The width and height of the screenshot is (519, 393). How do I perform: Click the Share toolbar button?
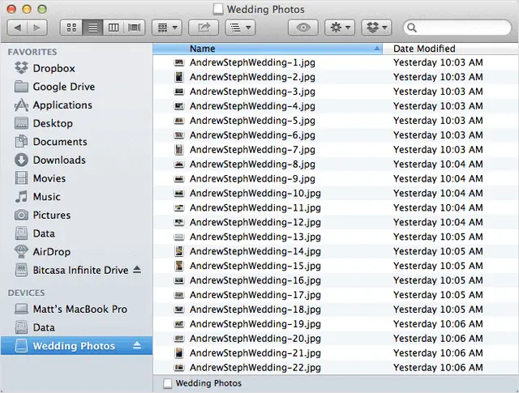click(204, 28)
